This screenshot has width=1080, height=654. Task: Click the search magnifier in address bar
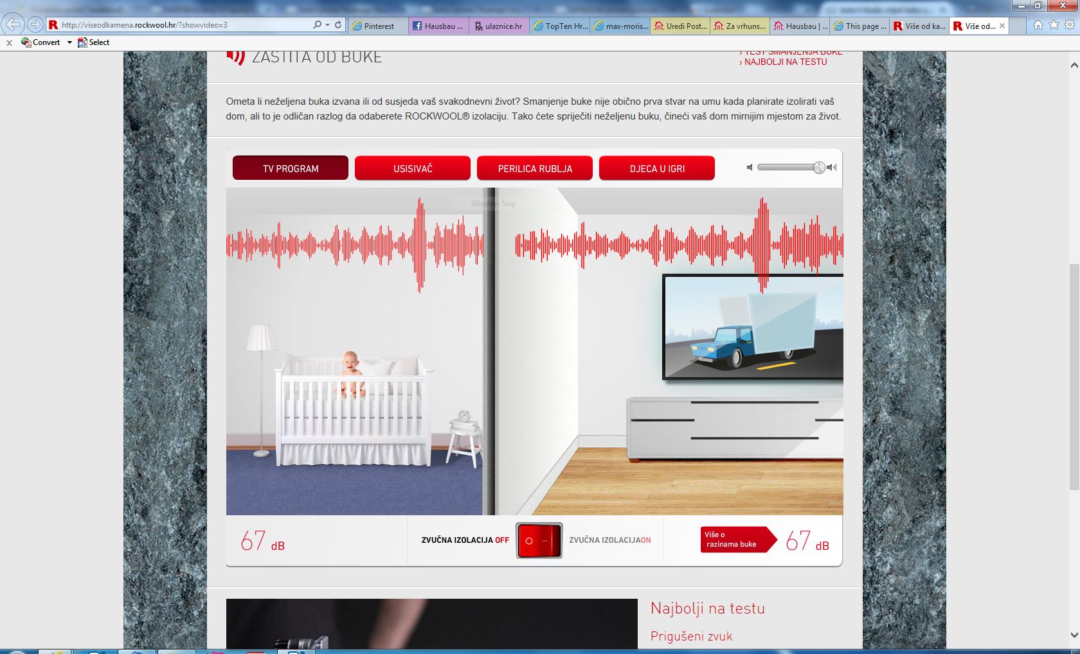(317, 25)
